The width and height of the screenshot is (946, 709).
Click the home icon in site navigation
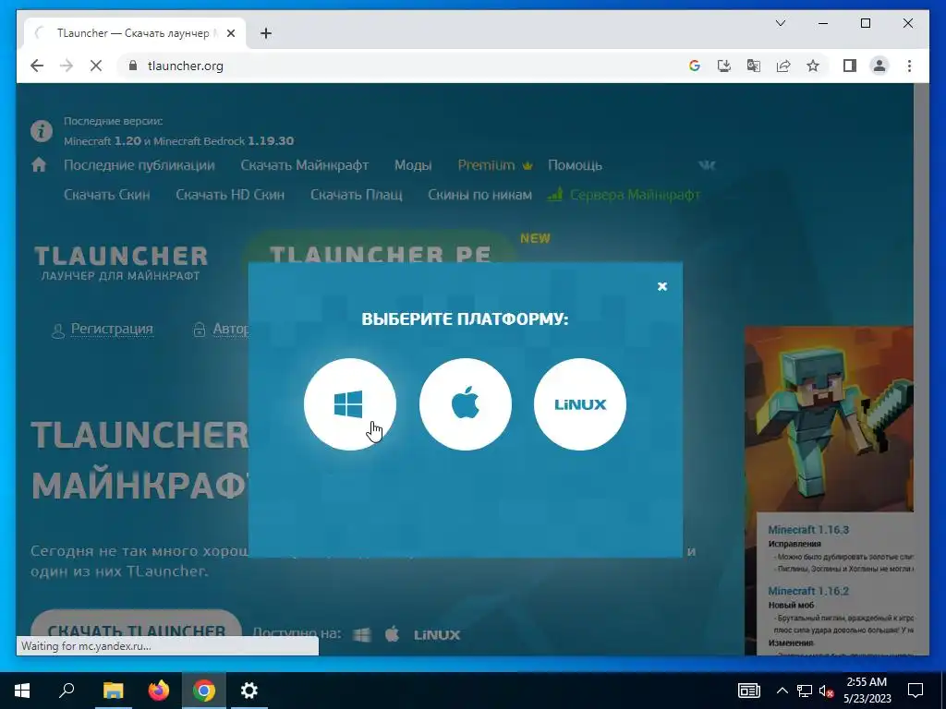click(x=39, y=164)
